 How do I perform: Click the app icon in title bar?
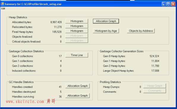[2, 4]
